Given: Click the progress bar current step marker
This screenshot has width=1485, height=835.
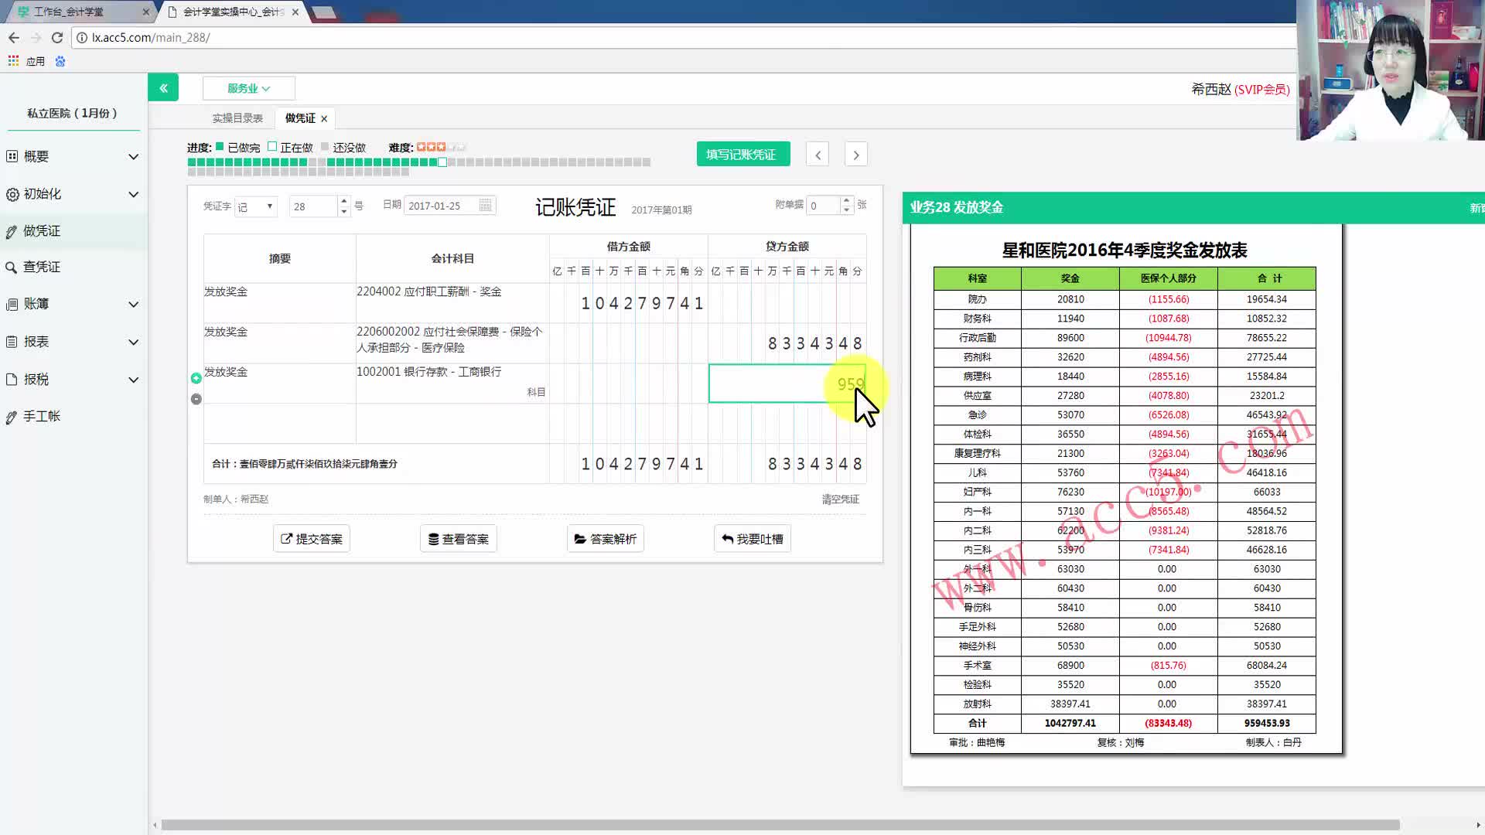Looking at the screenshot, I should click(442, 162).
